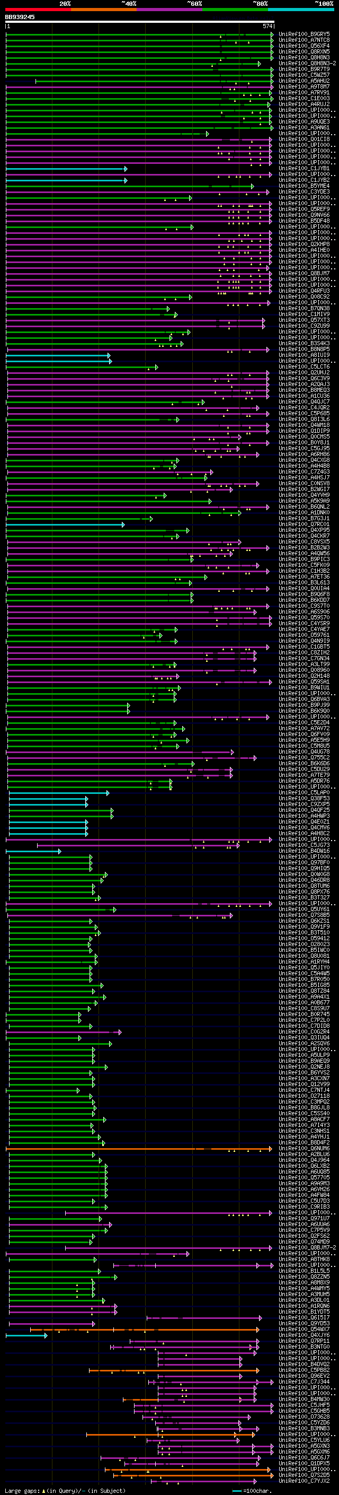Open the UniRef100_Q4UG78 entry
339x1495 pixels.
(304, 752)
